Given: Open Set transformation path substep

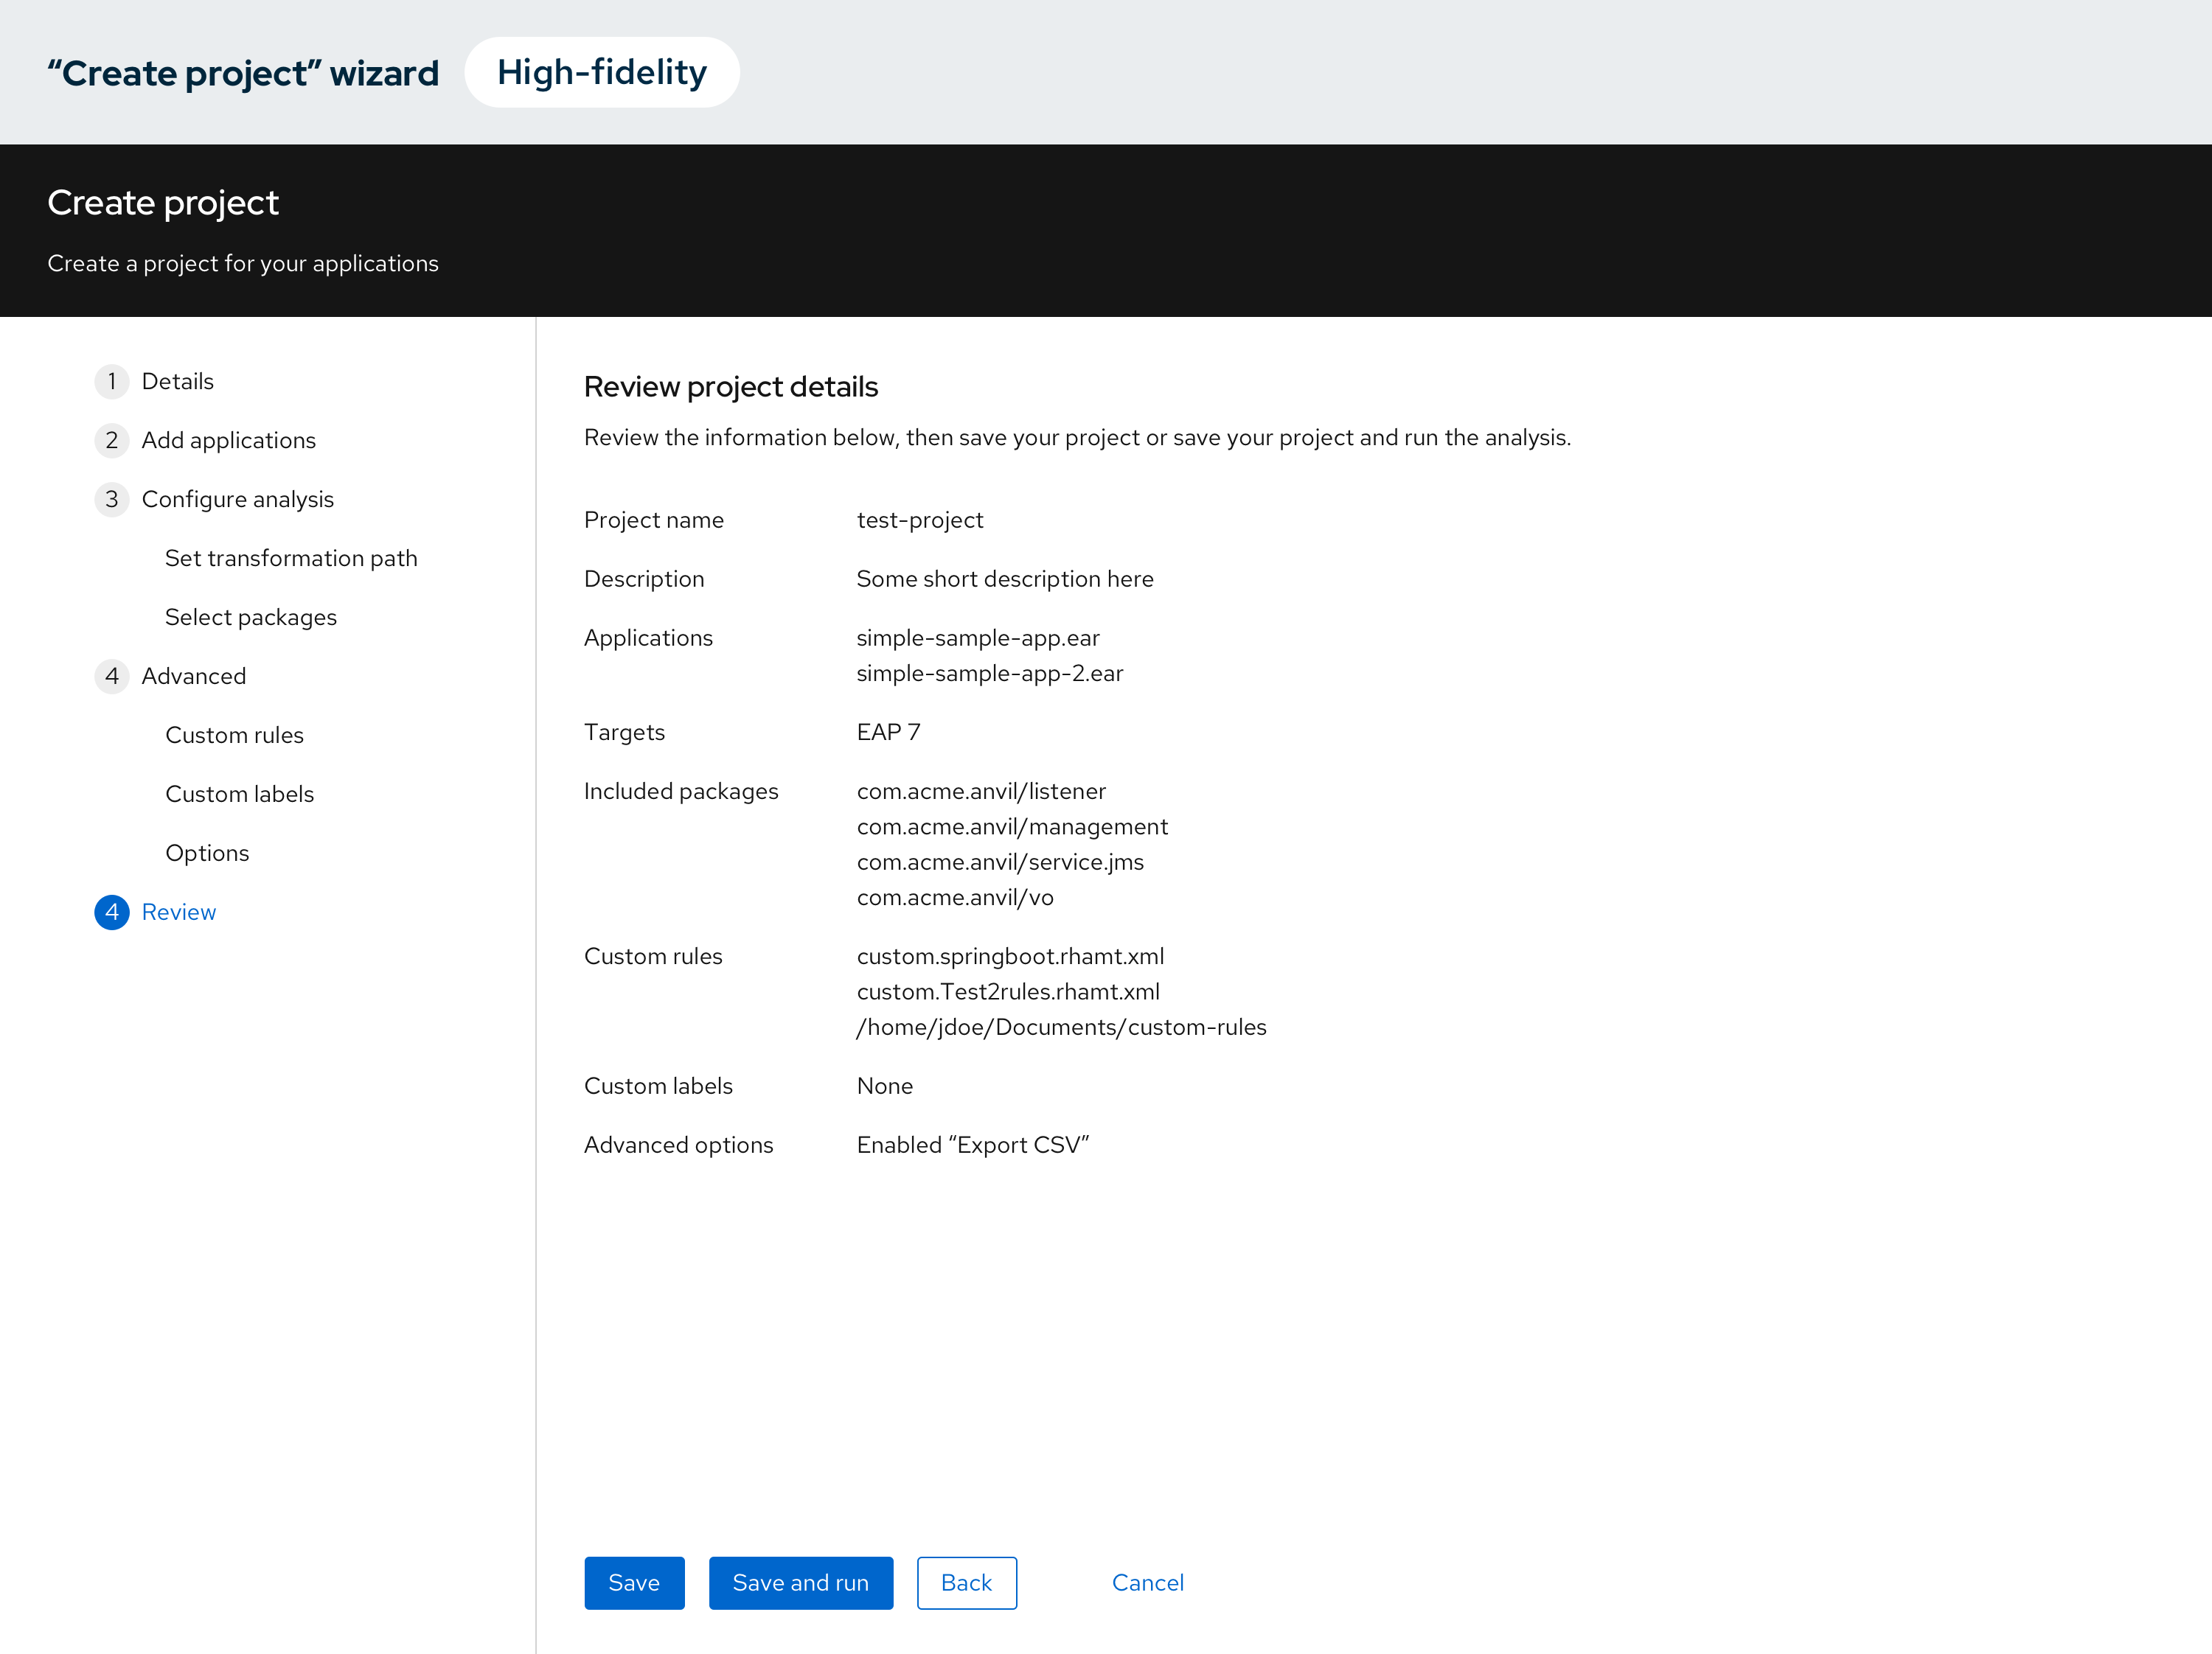Looking at the screenshot, I should coord(290,558).
